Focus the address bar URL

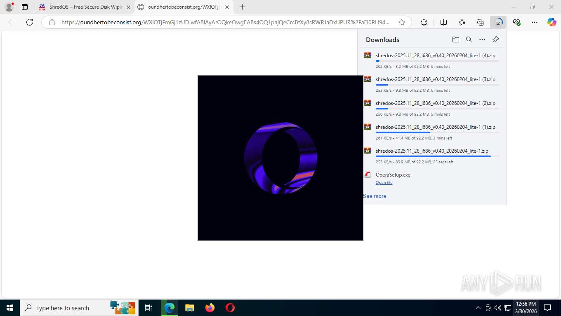(x=225, y=22)
